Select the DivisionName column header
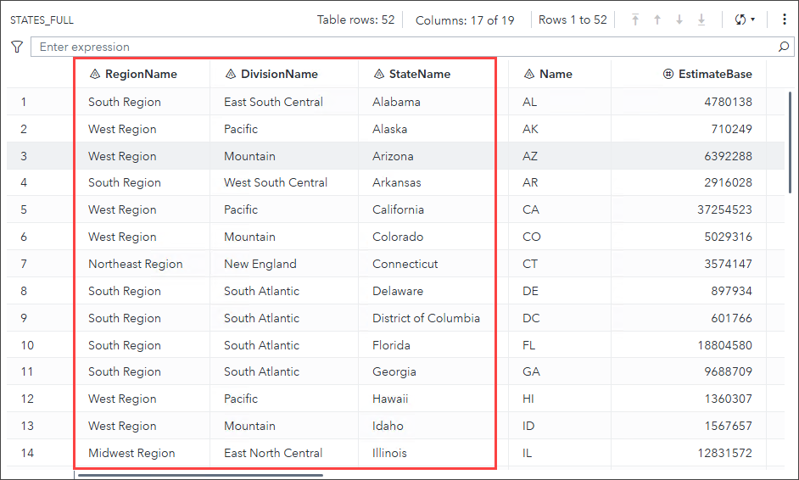799x480 pixels. click(x=279, y=74)
